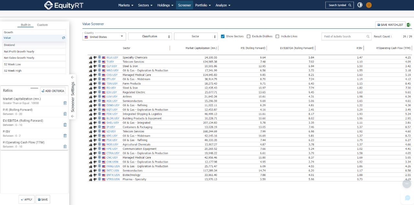The height and width of the screenshot is (205, 414).
Task: Expand the Portfolio menu
Action: click(x=203, y=5)
